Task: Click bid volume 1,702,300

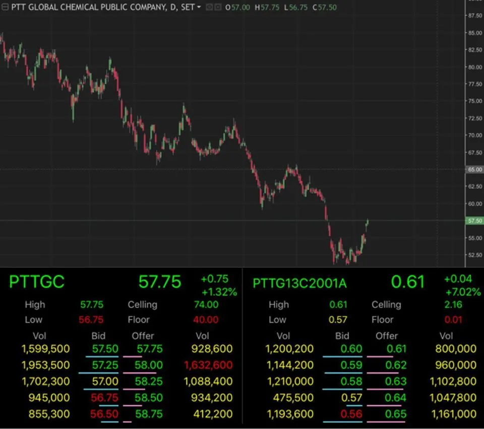Action: tap(46, 382)
